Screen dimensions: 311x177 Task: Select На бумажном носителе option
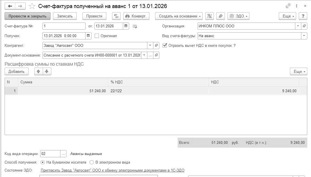pos(42,162)
